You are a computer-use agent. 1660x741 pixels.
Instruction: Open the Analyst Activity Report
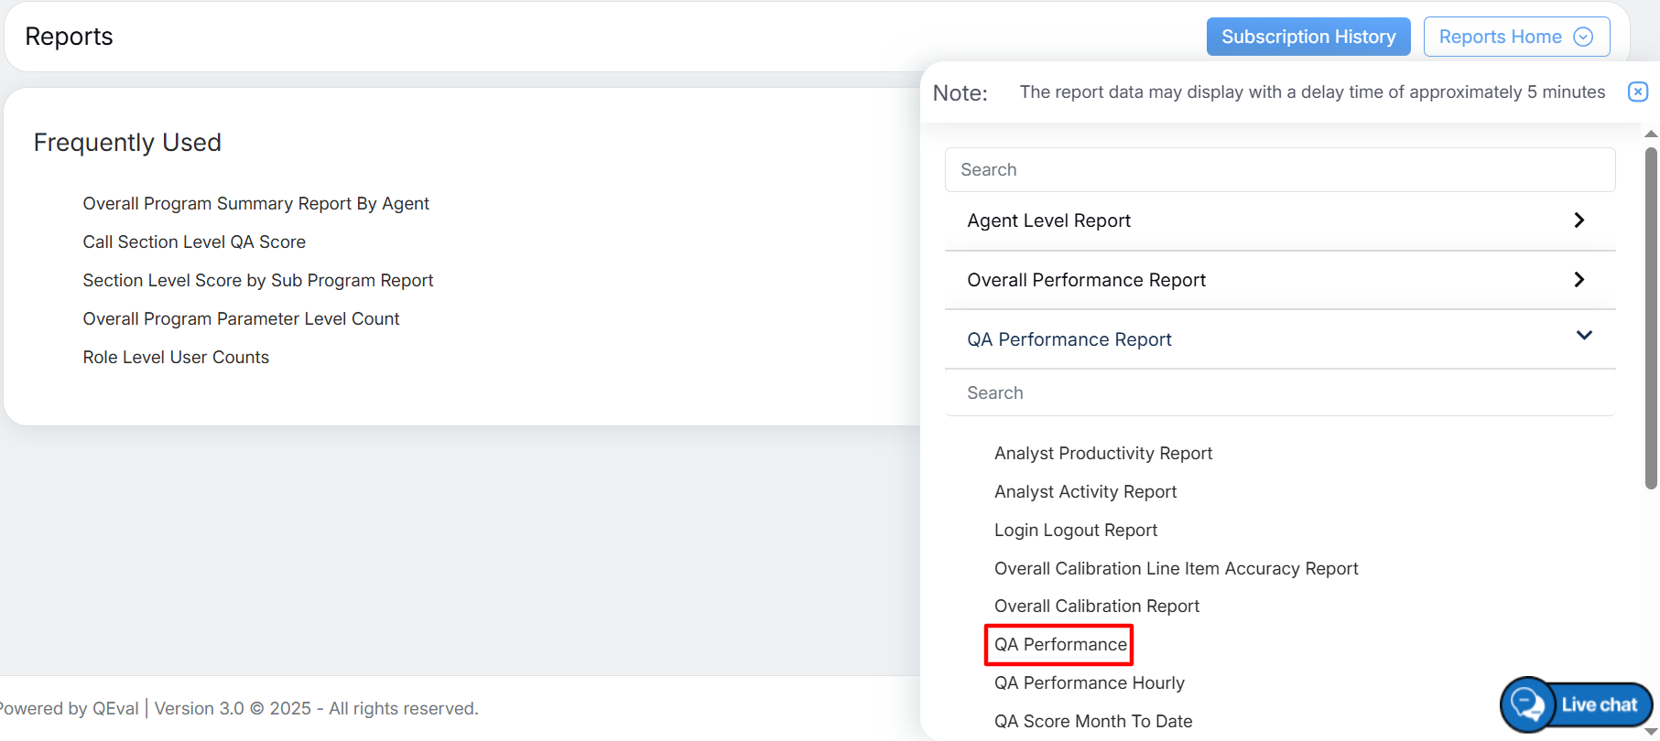click(1085, 492)
